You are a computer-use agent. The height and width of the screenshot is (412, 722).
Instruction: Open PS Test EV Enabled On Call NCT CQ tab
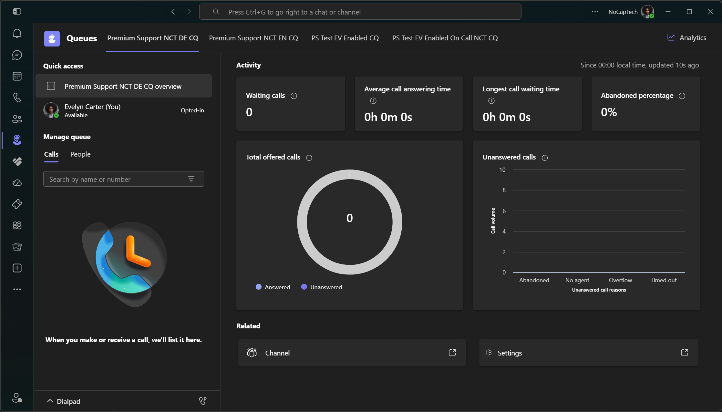tap(445, 38)
